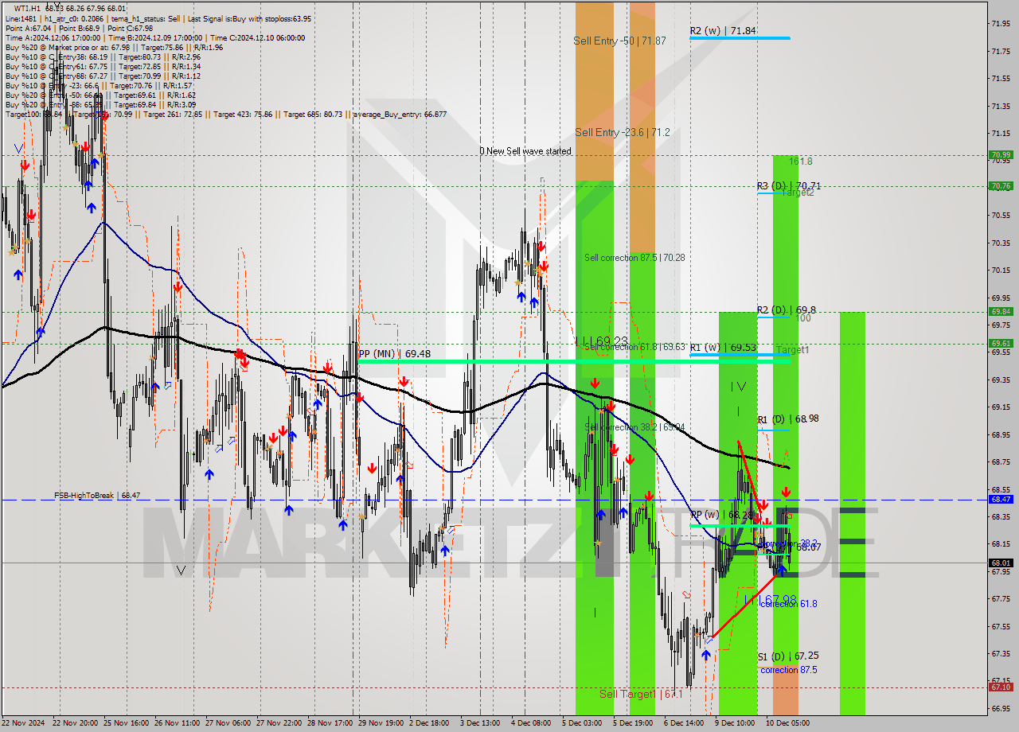Select the 'Sell Entry -23.6 | 71.2' label
Image resolution: width=1019 pixels, height=732 pixels.
pos(622,133)
